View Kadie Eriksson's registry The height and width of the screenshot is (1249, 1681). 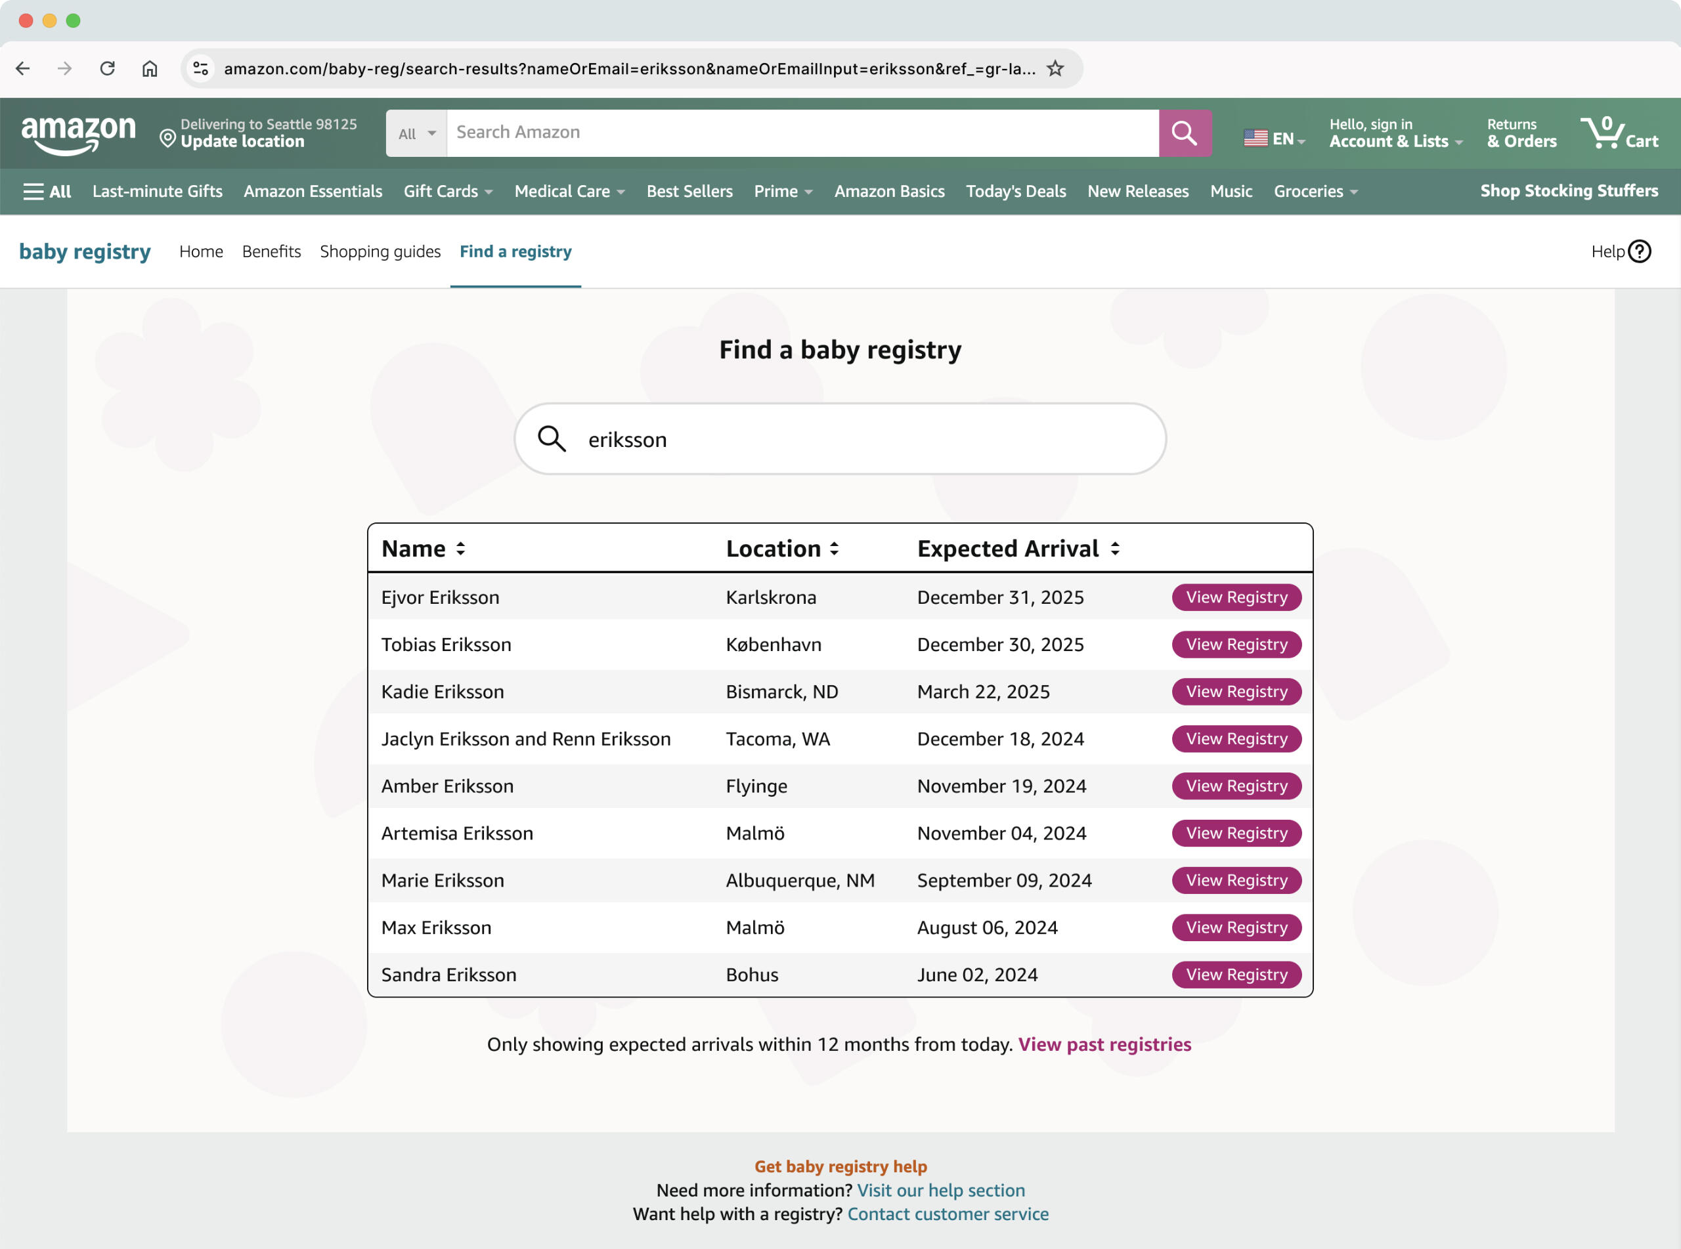point(1236,692)
